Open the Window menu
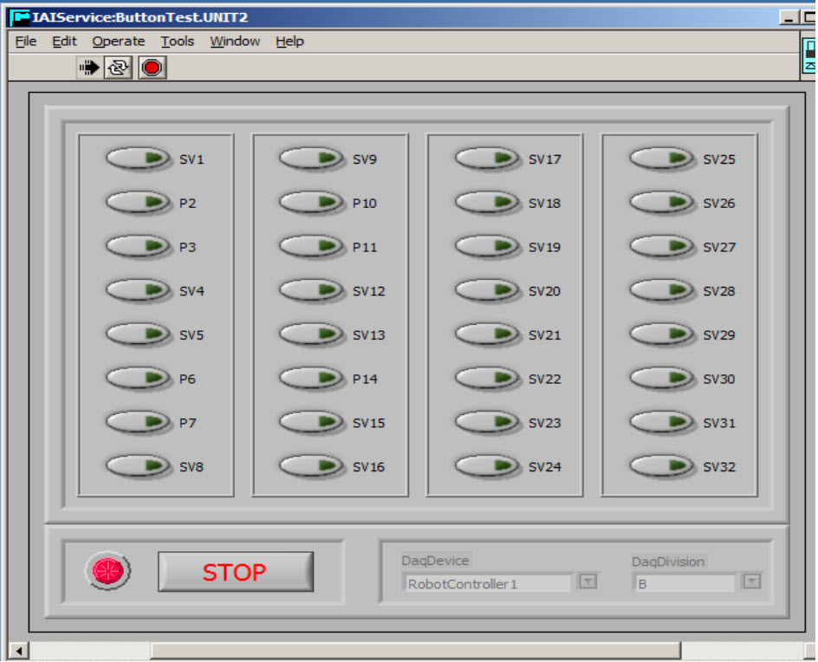818x662 pixels. click(x=234, y=41)
